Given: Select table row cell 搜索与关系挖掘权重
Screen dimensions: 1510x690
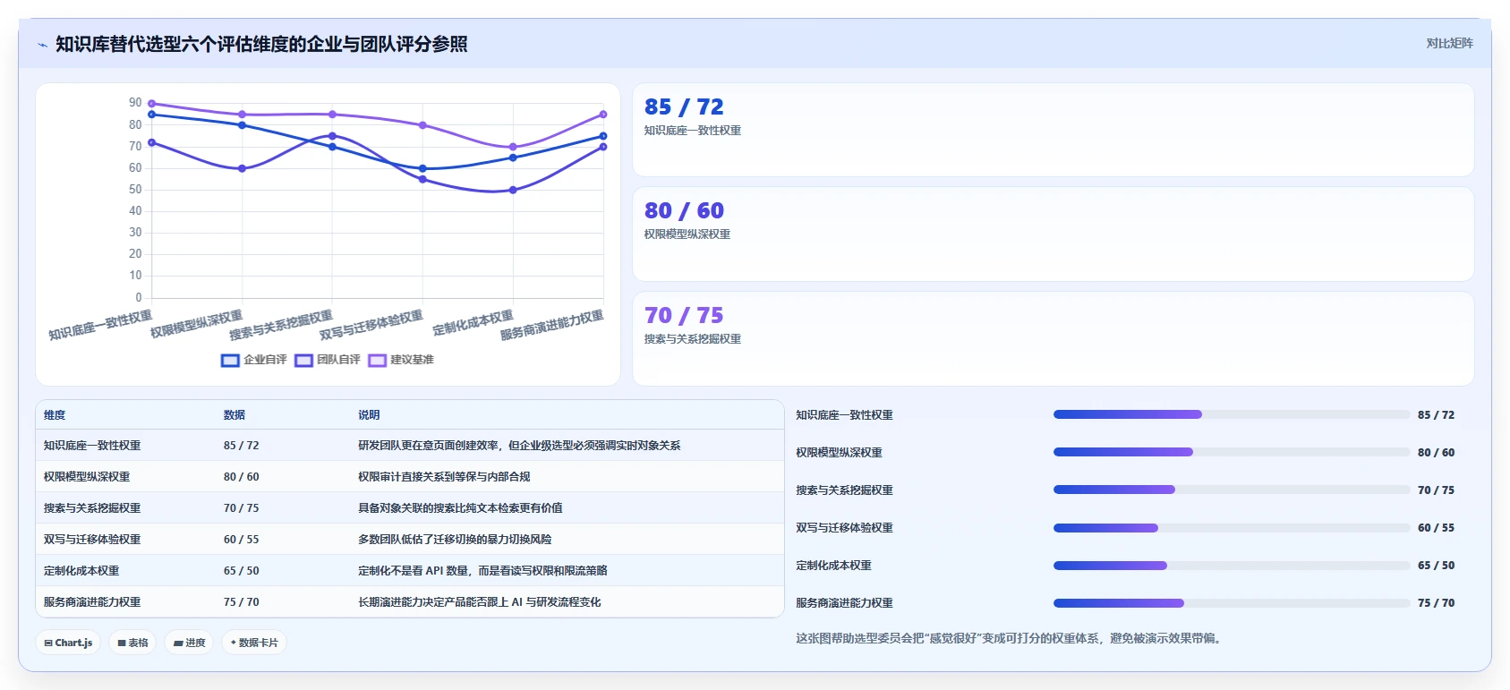Looking at the screenshot, I should click(92, 507).
